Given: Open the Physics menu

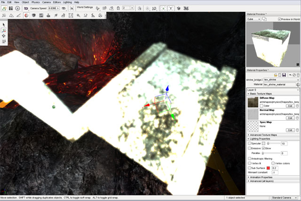Looking at the screenshot, I should click(x=36, y=2).
